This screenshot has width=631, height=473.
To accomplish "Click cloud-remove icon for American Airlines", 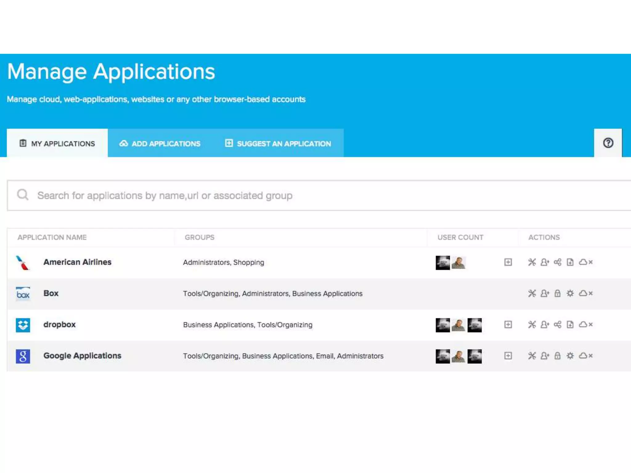I will tap(585, 262).
